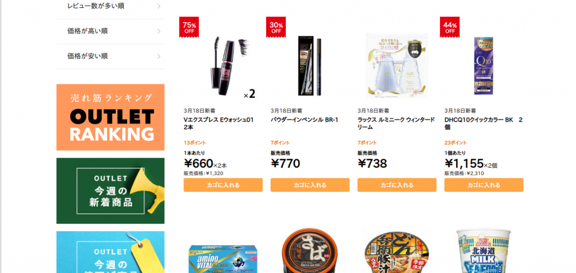Image resolution: width=576 pixels, height=273 pixels.
Task: Add ラックス ルミニーク to cart
Action: [x=397, y=185]
